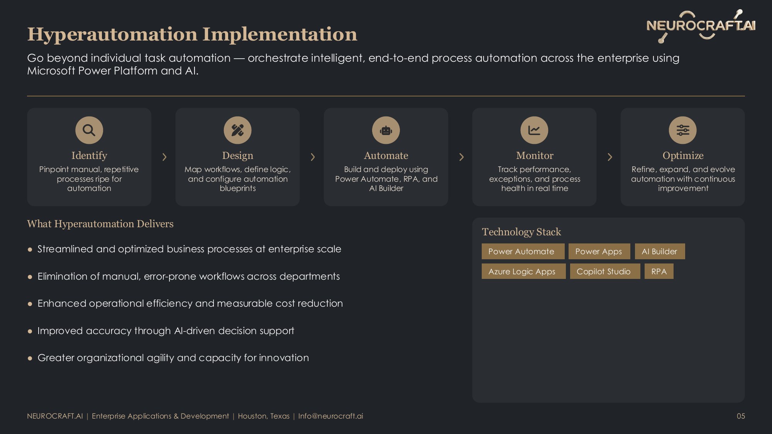
Task: Click the Info@neurocraft.ai email address
Action: click(331, 416)
